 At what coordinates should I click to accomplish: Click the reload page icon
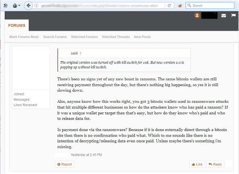169,6
